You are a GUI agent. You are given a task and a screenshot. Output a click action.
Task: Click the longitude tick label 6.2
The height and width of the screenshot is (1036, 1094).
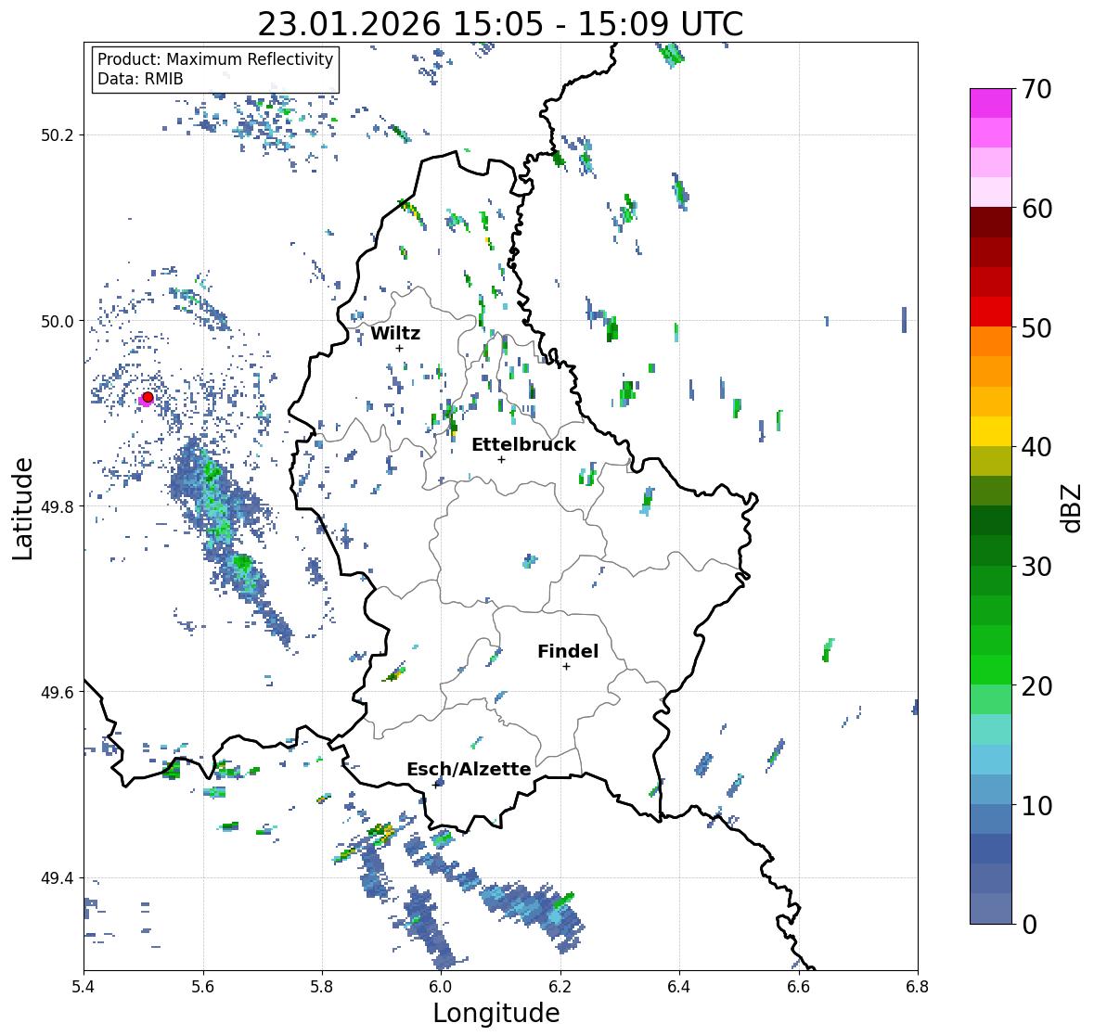click(560, 986)
